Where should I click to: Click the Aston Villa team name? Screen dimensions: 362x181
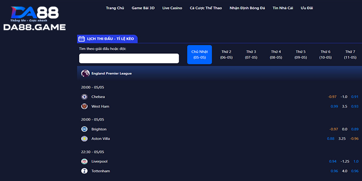tap(100, 139)
